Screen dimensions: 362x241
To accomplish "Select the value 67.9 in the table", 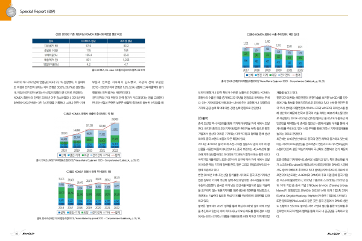I will click(x=89, y=46).
